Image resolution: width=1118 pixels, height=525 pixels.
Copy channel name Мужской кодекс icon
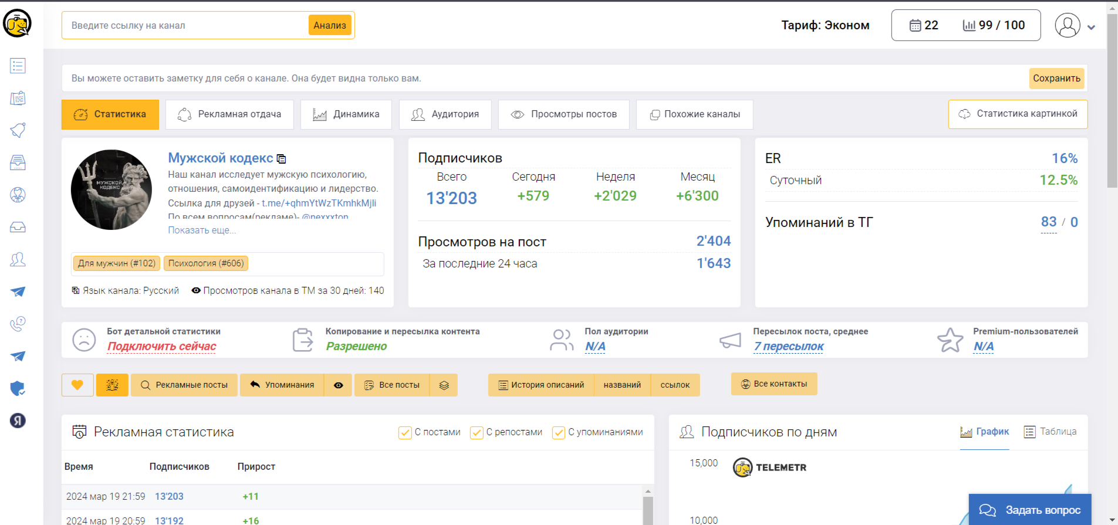[x=282, y=159]
